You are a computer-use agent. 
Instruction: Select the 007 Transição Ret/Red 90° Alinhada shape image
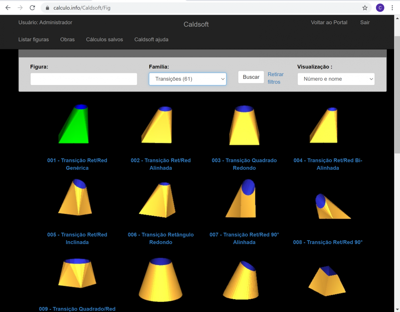[x=242, y=199]
